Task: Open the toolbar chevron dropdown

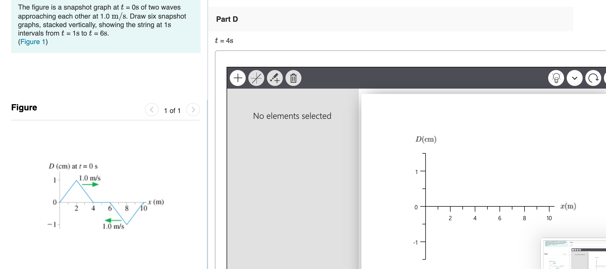Action: [x=575, y=78]
